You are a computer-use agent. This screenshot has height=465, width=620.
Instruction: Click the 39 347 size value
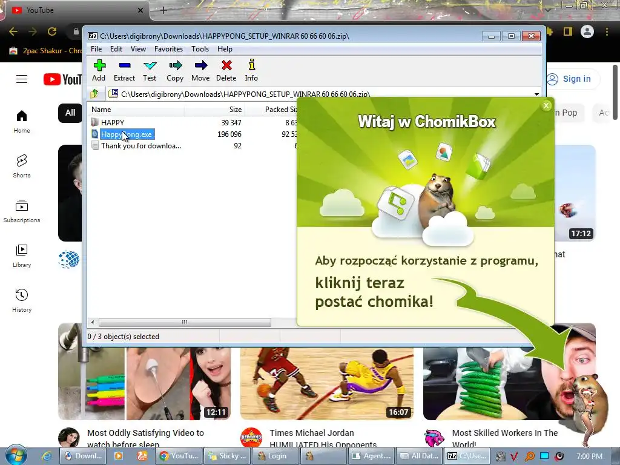point(231,122)
